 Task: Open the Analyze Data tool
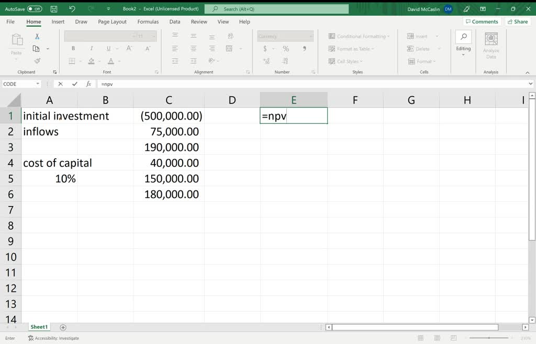pyautogui.click(x=490, y=45)
